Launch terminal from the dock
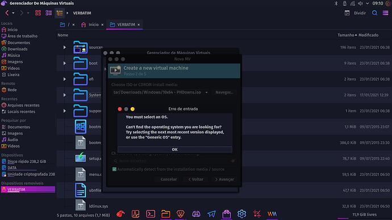The image size is (392, 220). (151, 214)
